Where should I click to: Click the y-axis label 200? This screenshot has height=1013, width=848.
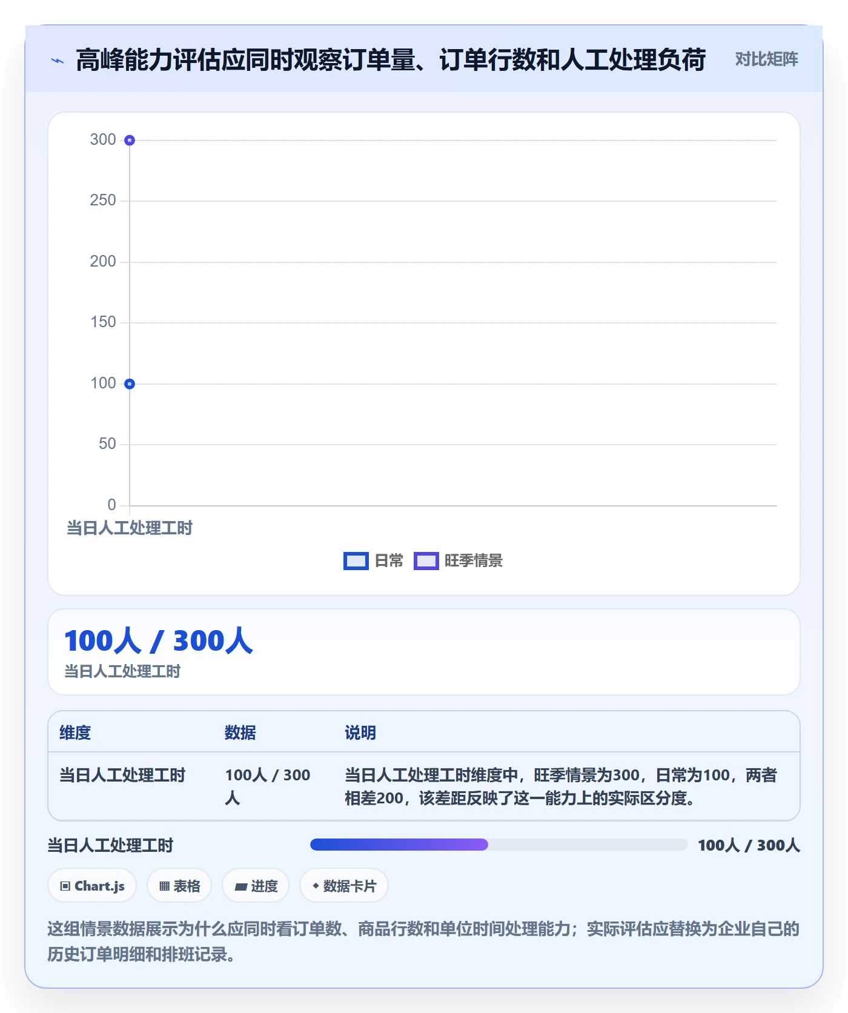[103, 261]
